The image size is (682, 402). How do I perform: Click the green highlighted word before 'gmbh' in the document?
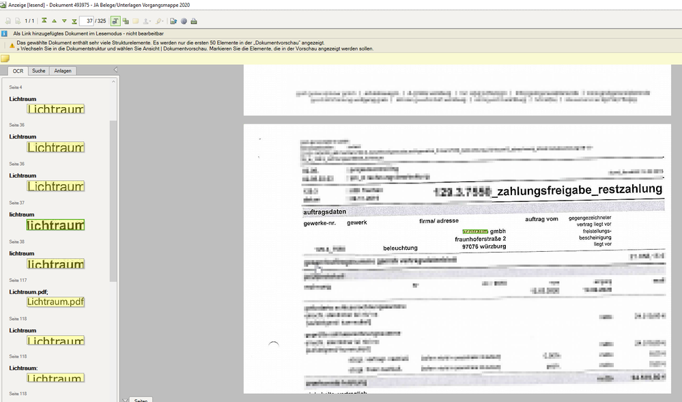coord(475,231)
